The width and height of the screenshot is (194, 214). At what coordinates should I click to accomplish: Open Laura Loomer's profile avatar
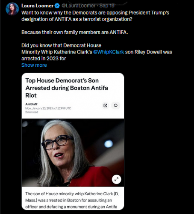point(12,9)
